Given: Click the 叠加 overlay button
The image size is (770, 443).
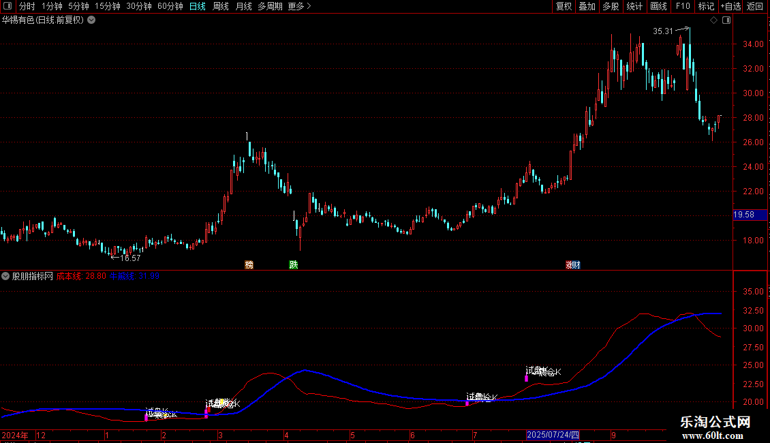Looking at the screenshot, I should (x=587, y=6).
